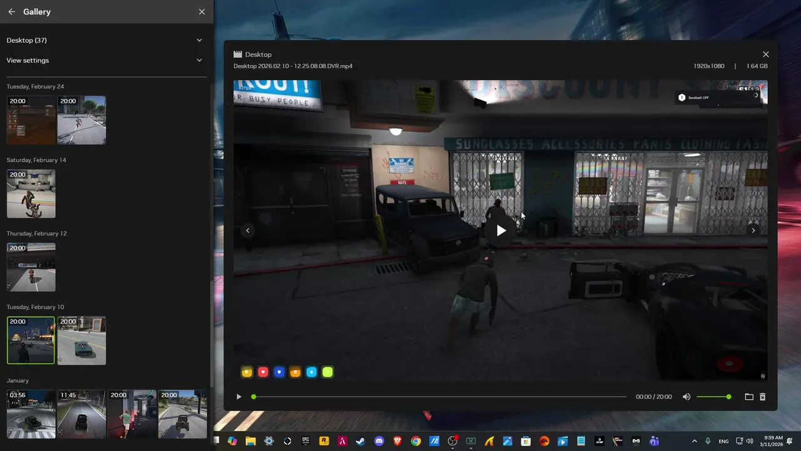The height and width of the screenshot is (451, 801).
Task: Open Settings gear in the taskbar
Action: 269,441
